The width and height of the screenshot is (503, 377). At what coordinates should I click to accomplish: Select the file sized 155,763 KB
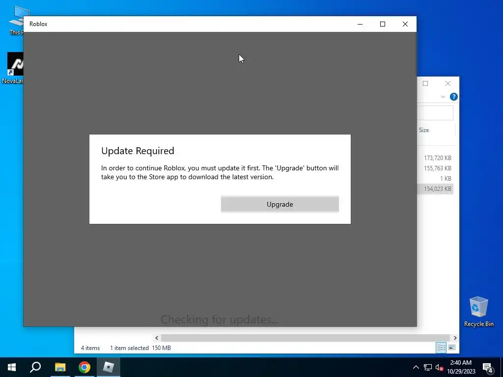[438, 168]
